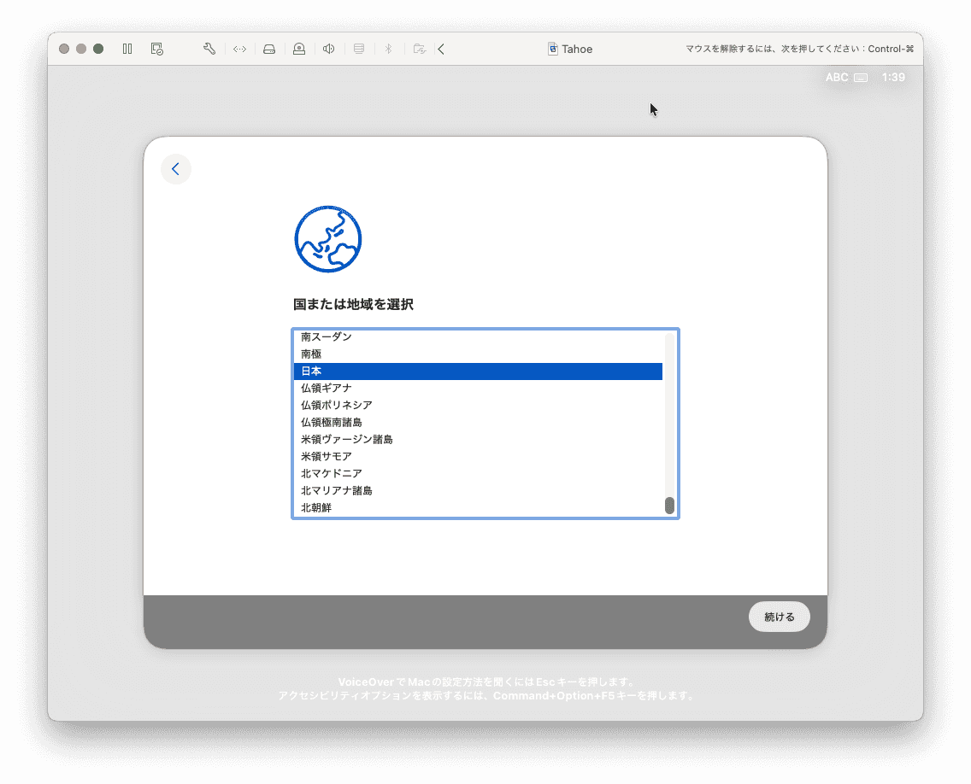Click the sound speaker icon
Viewport: 971px width, 784px height.
pyautogui.click(x=328, y=49)
